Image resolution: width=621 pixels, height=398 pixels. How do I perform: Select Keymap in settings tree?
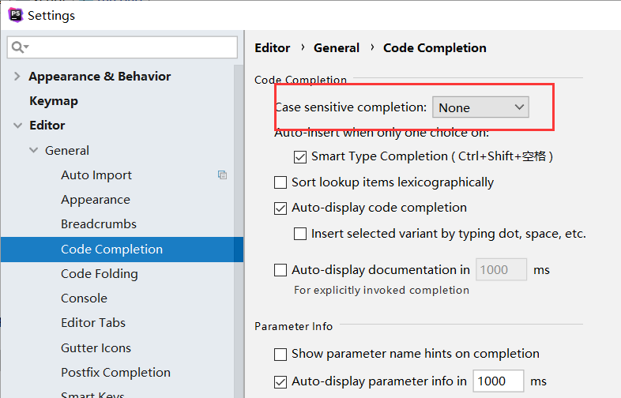point(54,101)
